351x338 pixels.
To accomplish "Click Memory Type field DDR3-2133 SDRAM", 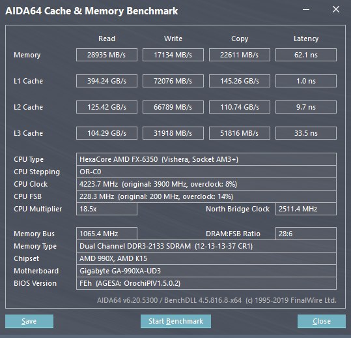I will (x=206, y=246).
